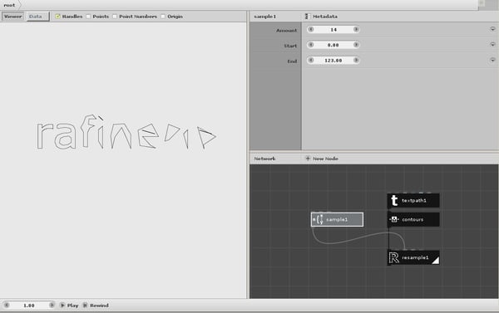The width and height of the screenshot is (499, 313).
Task: Click the textpath1 't' icon
Action: coord(394,201)
